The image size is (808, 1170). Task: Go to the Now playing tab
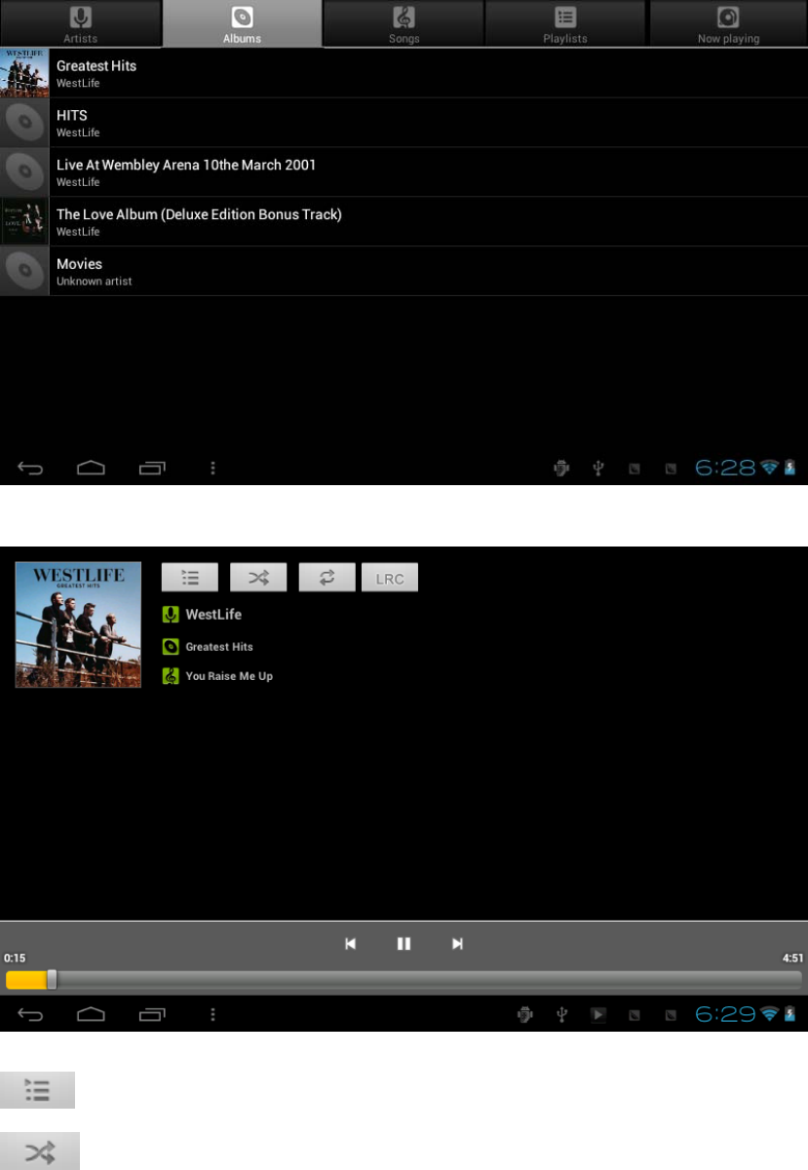click(728, 23)
